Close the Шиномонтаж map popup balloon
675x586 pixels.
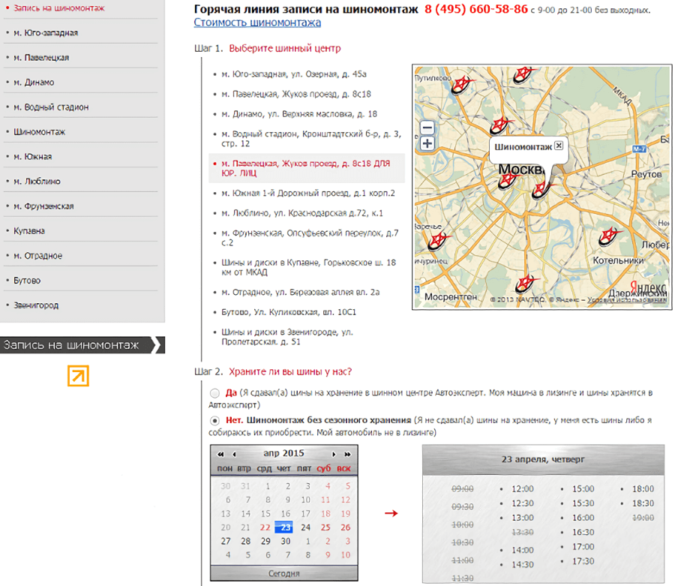click(559, 146)
